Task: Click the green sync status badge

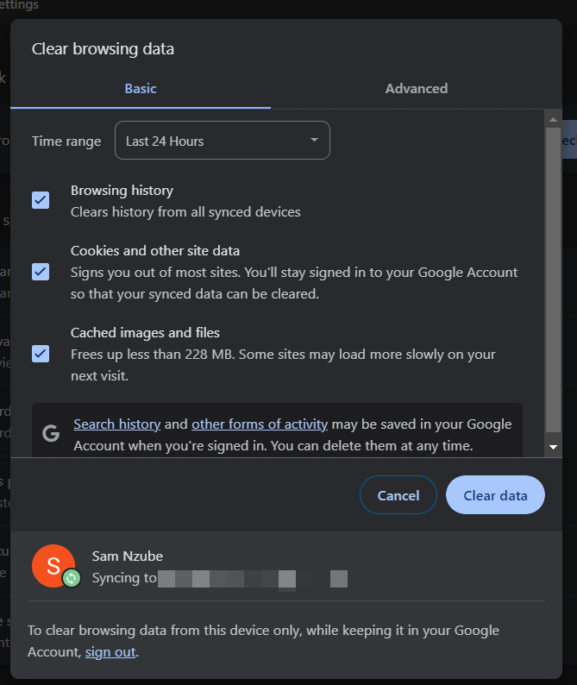Action: pos(72,578)
